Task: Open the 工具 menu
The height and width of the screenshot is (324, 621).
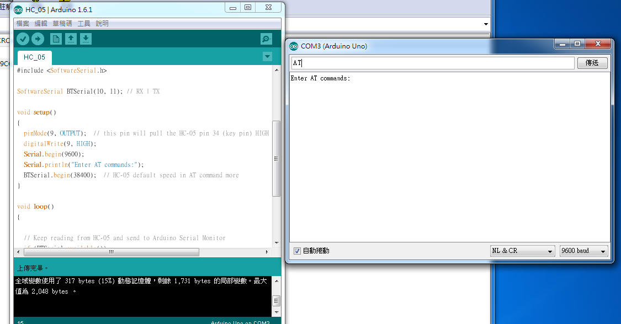Action: tap(83, 24)
